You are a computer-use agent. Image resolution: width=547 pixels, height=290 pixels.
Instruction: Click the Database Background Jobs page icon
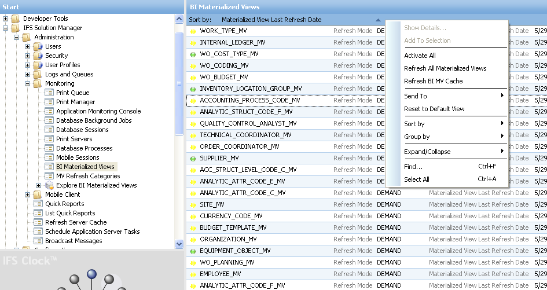pyautogui.click(x=49, y=120)
